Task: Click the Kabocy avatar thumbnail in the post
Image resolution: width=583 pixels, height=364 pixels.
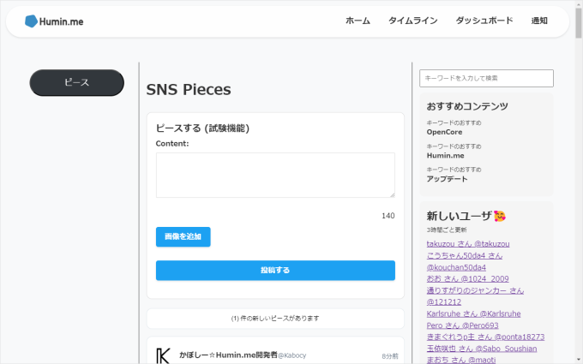Action: pyautogui.click(x=163, y=355)
